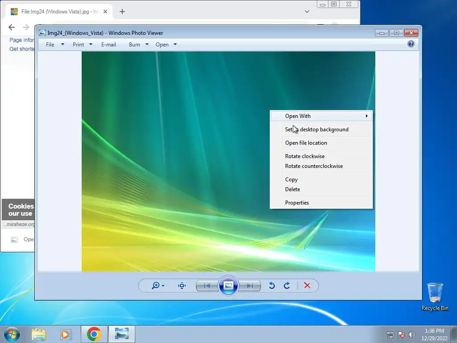The height and width of the screenshot is (343, 457).
Task: Click Show desktop strip in taskbar
Action: tap(454, 334)
